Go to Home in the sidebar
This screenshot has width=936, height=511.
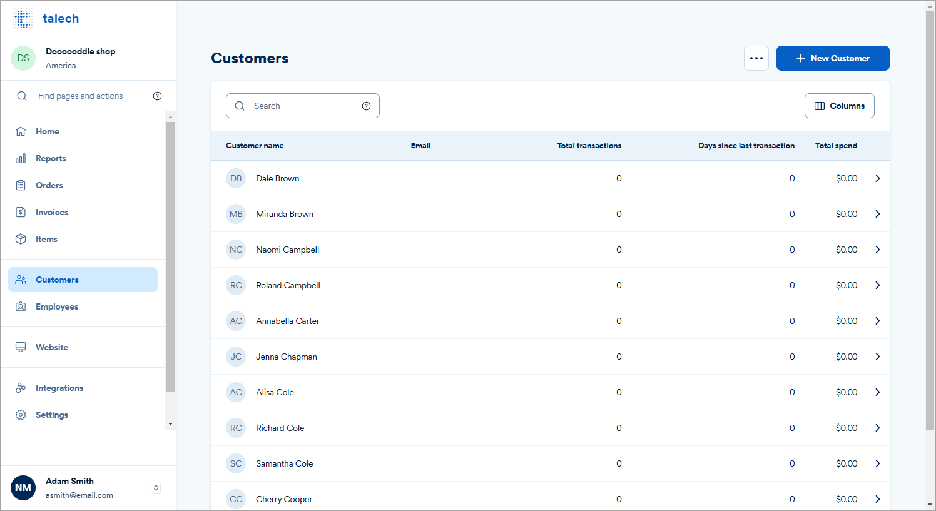(83, 131)
